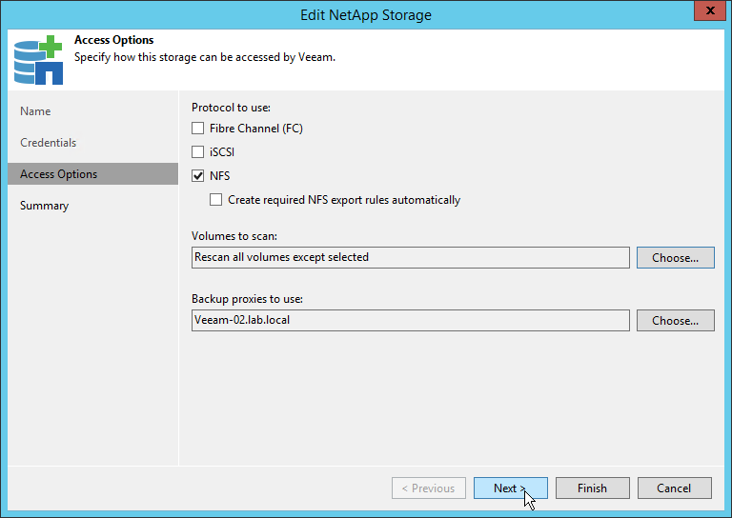
Task: Click the Edit NetApp Storage title bar
Action: (366, 14)
